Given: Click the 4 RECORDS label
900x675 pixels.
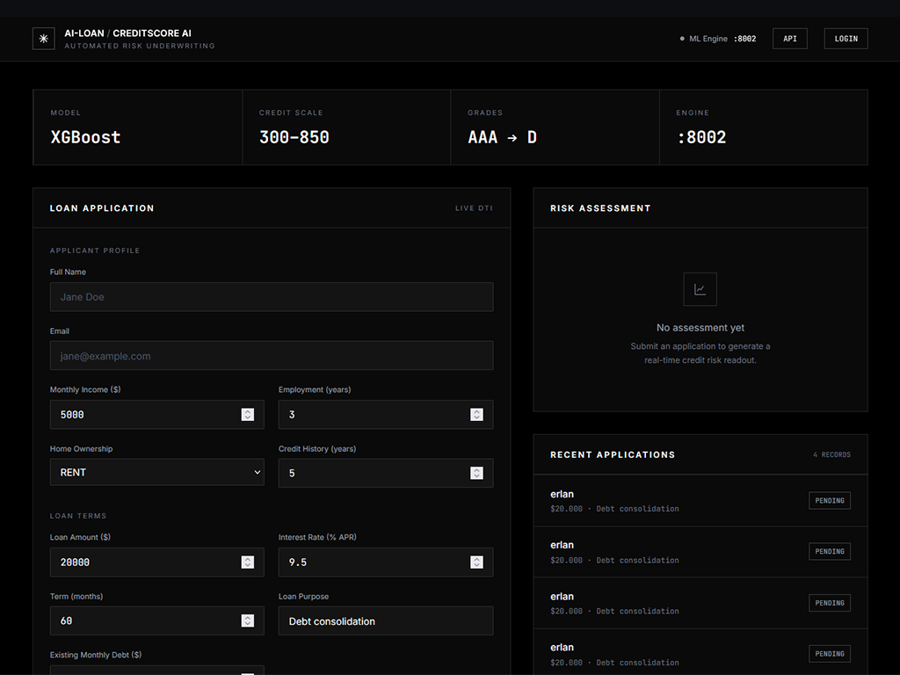Looking at the screenshot, I should click(x=831, y=454).
